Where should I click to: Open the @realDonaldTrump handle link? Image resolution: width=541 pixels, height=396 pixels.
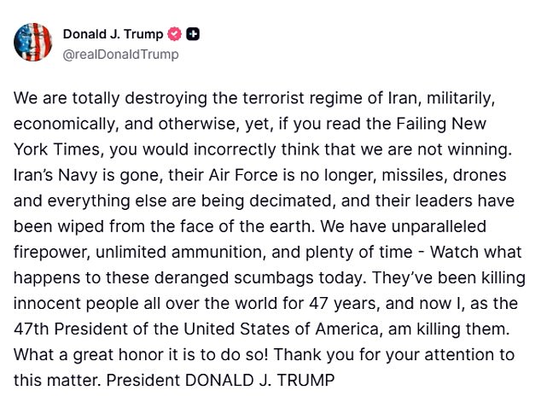pos(120,54)
